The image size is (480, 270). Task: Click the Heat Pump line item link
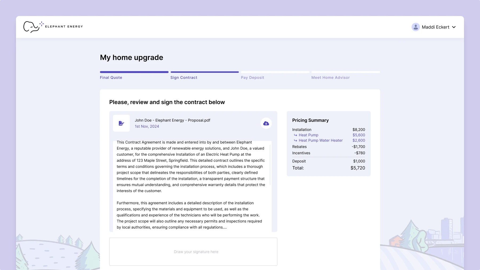[x=308, y=135]
